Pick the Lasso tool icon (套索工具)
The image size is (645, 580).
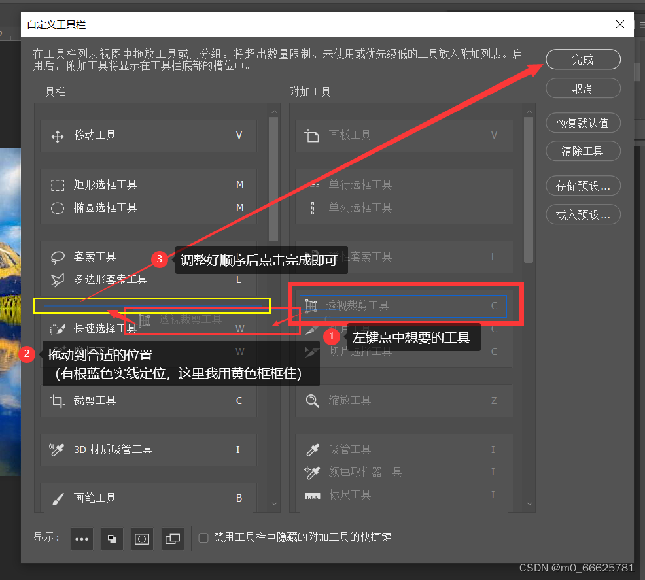tap(57, 258)
